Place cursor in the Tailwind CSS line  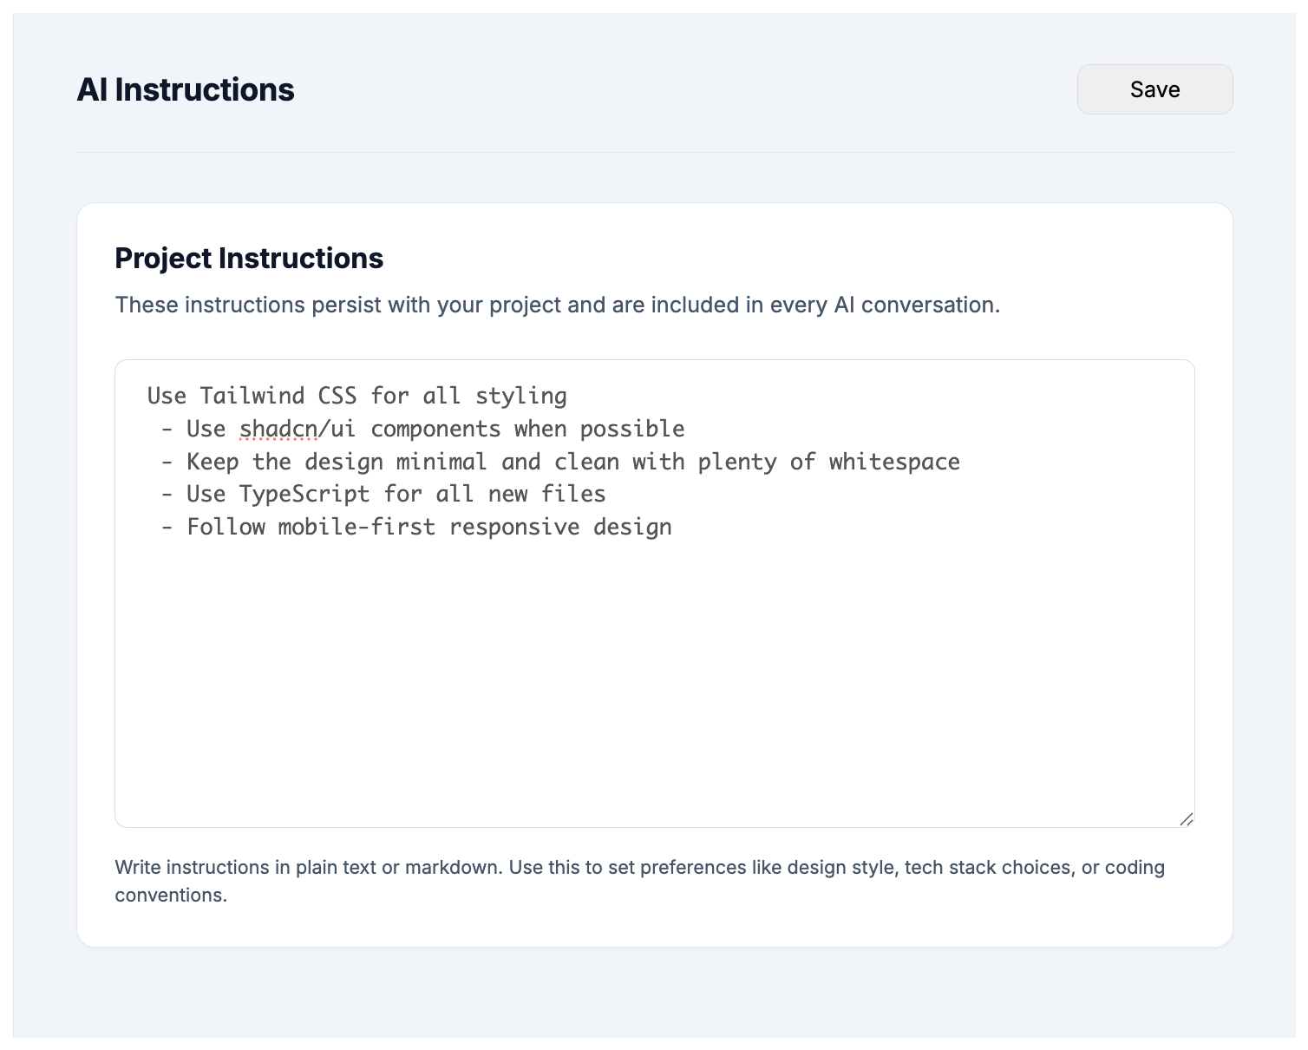[356, 397]
